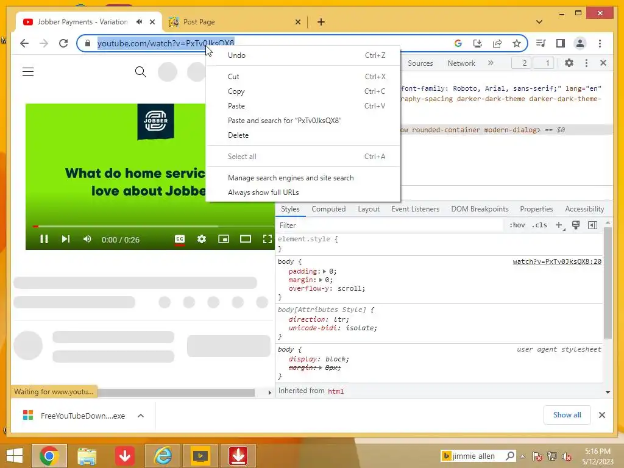Expand the padding shorthand triangle

(x=324, y=271)
